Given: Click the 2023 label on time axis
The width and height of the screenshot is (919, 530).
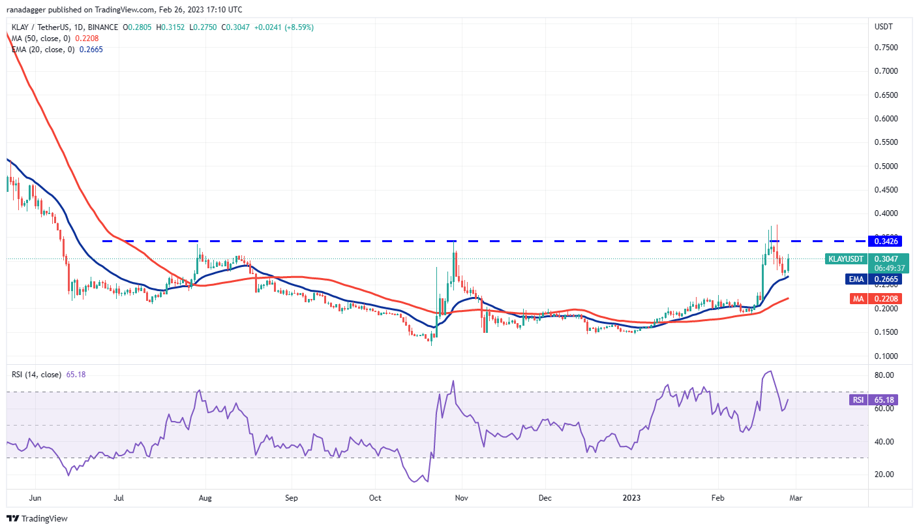Looking at the screenshot, I should [632, 497].
